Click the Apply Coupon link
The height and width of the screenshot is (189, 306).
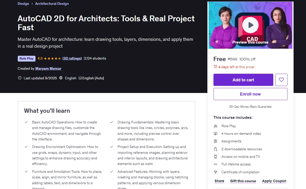[x=274, y=181]
